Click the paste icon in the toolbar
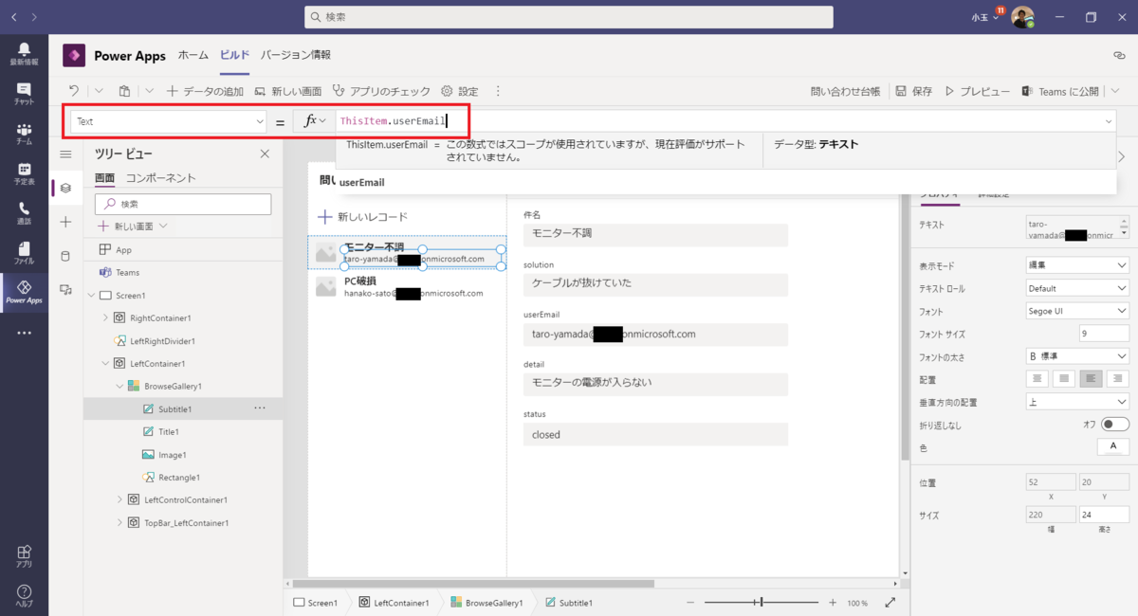This screenshot has width=1138, height=616. tap(124, 91)
